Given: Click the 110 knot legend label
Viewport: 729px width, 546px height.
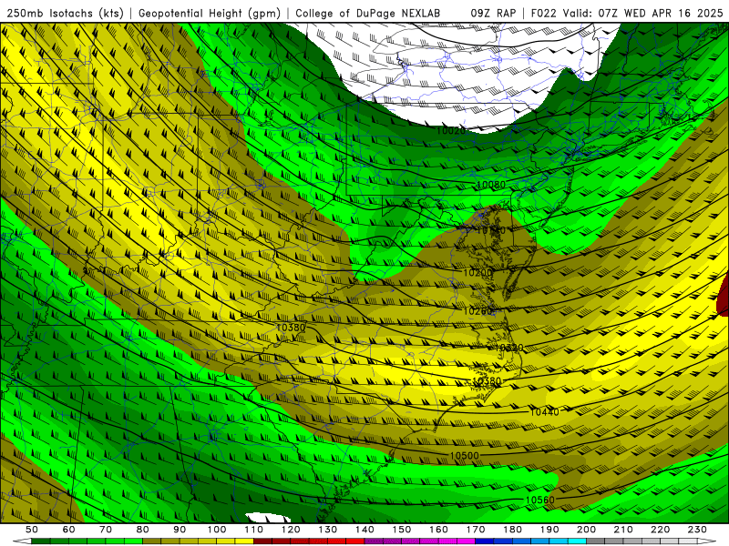Looking at the screenshot, I should pos(254,530).
